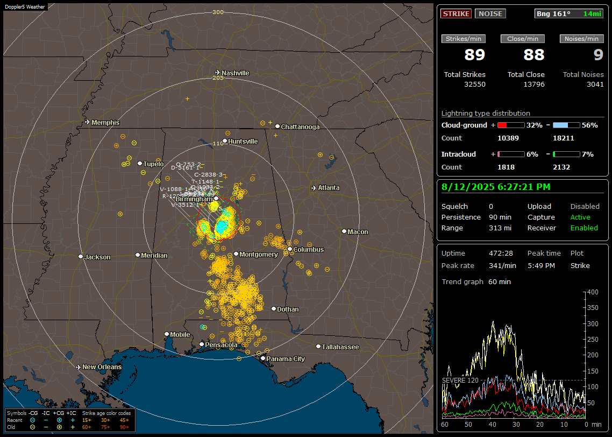The height and width of the screenshot is (437, 612).
Task: Click the Old -CG legend symbol
Action: point(33,427)
